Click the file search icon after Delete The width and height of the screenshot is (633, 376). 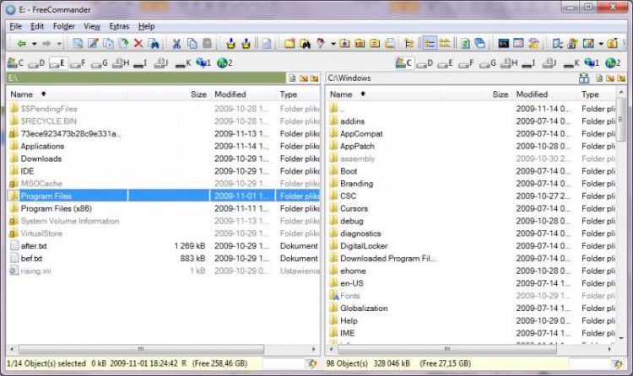pos(154,43)
